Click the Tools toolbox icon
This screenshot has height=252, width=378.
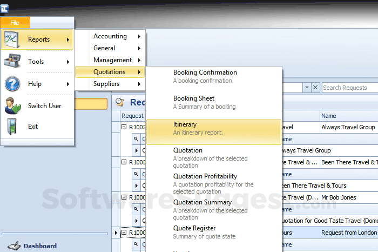(x=12, y=61)
